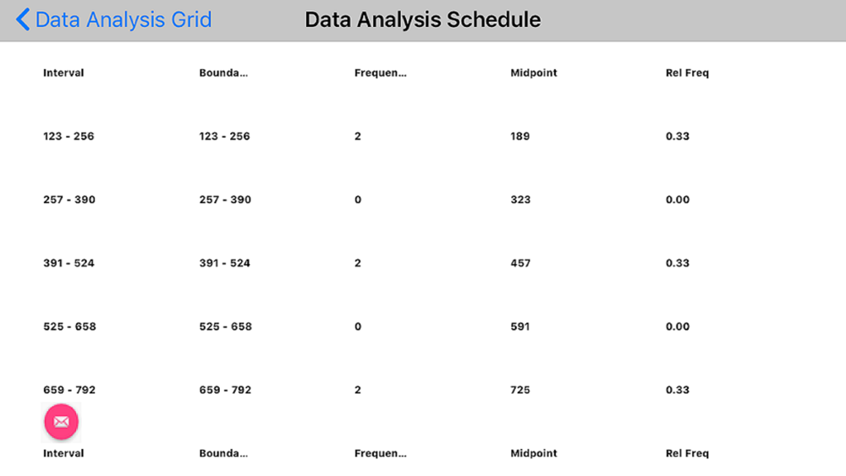
Task: Click the back chevron arrow icon
Action: click(23, 19)
